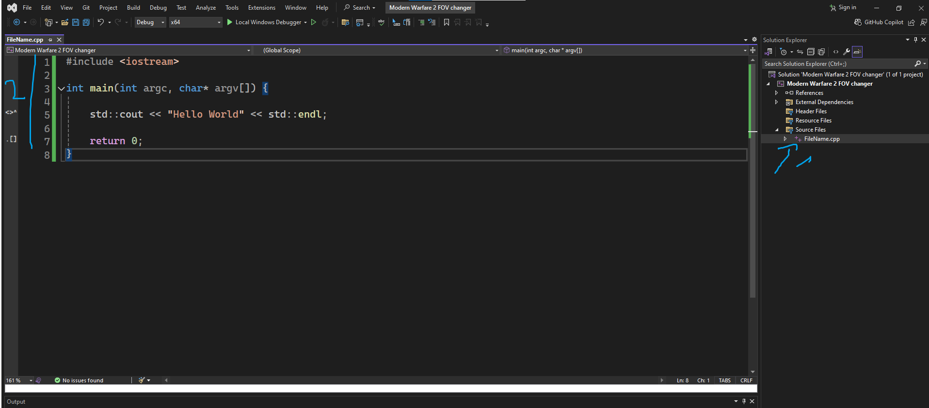Open Properties wrench icon in Solution Explorer
This screenshot has height=408, width=929.
click(x=847, y=52)
